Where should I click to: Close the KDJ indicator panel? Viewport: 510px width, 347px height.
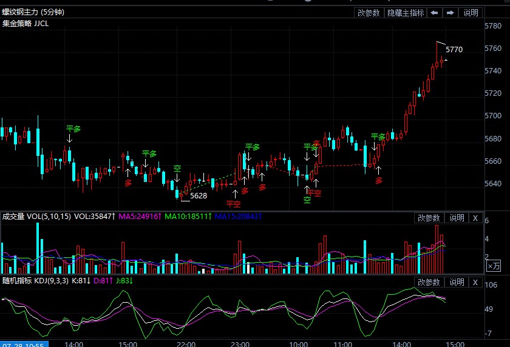pyautogui.click(x=475, y=282)
